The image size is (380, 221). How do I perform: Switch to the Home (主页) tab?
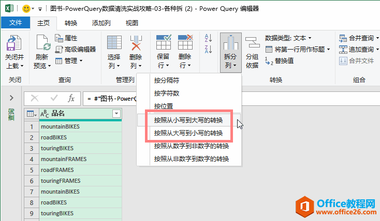tap(43, 23)
